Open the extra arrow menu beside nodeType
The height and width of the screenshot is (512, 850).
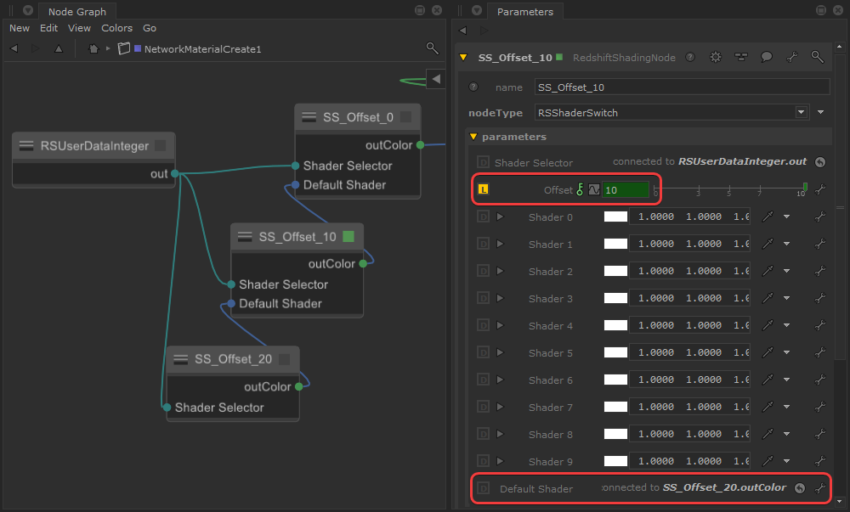[x=821, y=112]
